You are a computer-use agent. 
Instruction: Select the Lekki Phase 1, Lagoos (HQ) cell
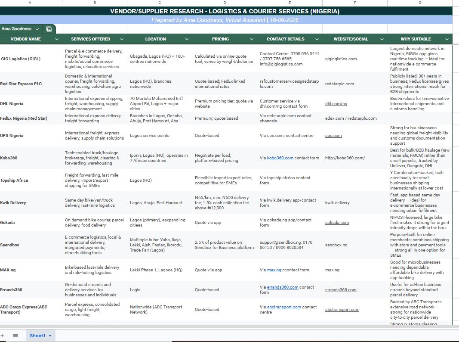pyautogui.click(x=160, y=270)
